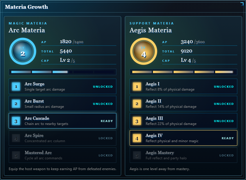Select the Arc Surge level 1 badge
The height and width of the screenshot is (180, 246).
(x=16, y=87)
